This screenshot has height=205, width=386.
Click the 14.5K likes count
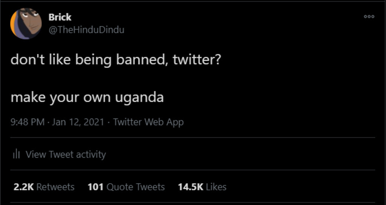point(190,187)
